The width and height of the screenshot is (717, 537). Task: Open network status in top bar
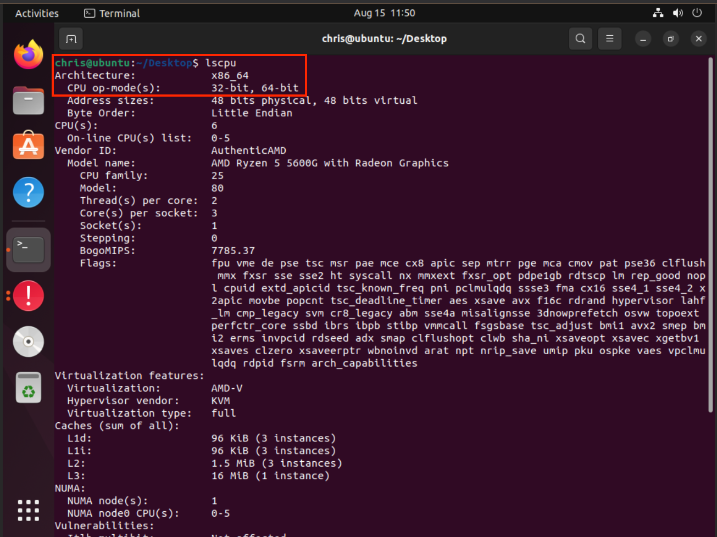(658, 13)
